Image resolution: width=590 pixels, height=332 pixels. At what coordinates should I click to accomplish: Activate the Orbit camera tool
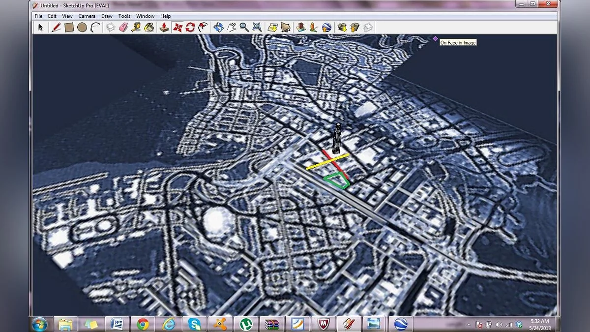pyautogui.click(x=218, y=28)
